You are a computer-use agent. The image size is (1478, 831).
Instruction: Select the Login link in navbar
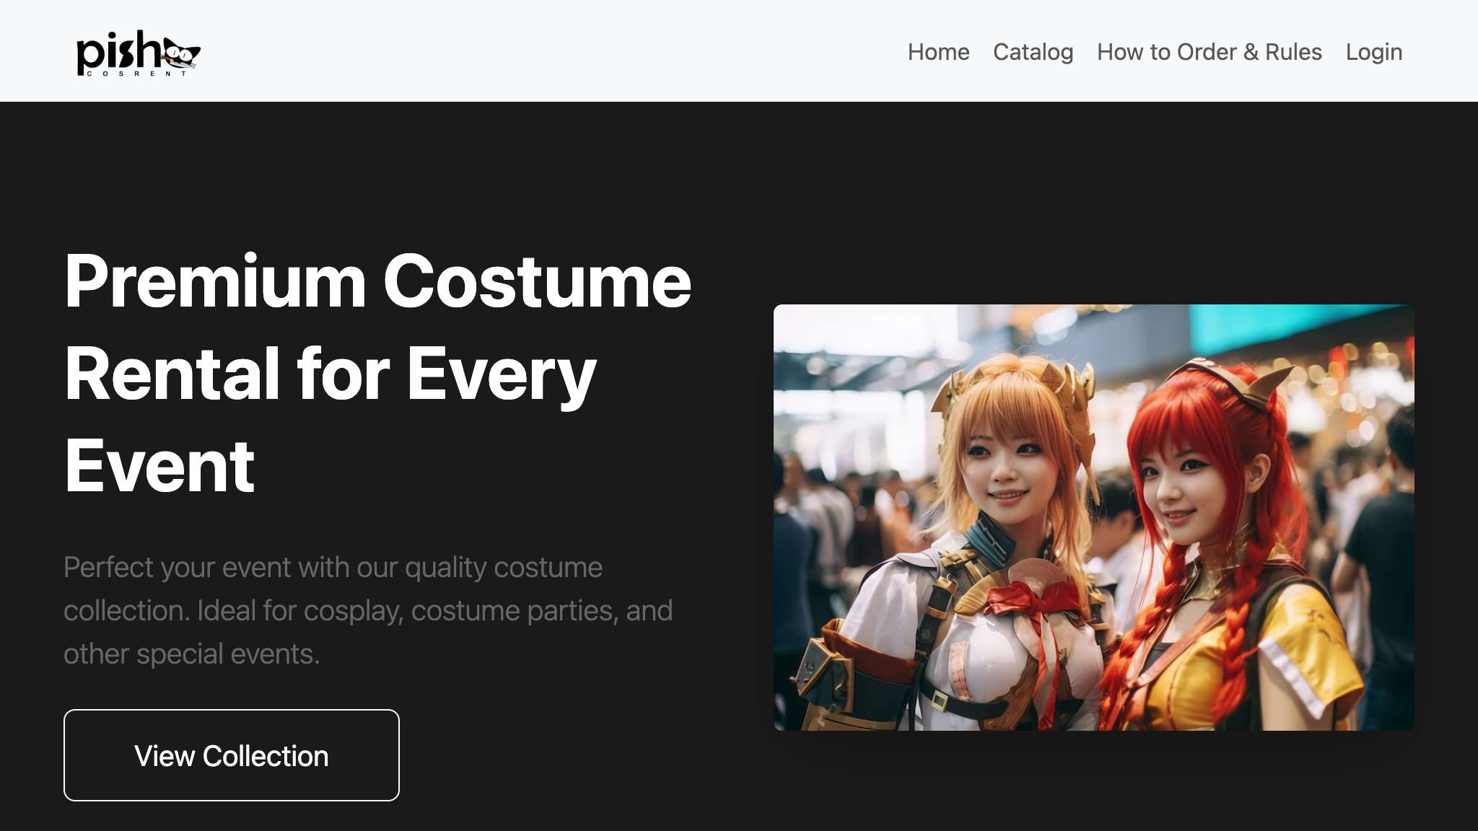1373,52
